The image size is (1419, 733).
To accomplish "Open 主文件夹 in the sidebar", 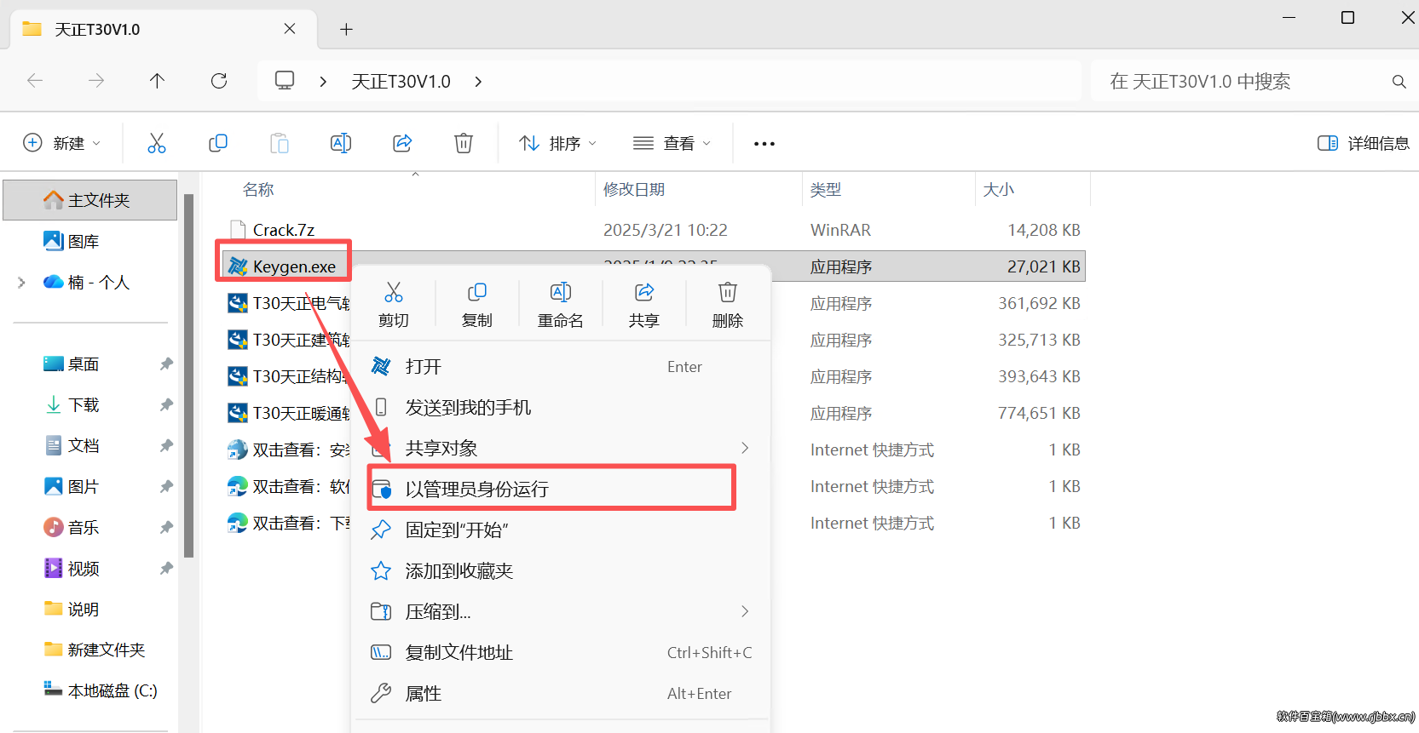I will [x=90, y=200].
